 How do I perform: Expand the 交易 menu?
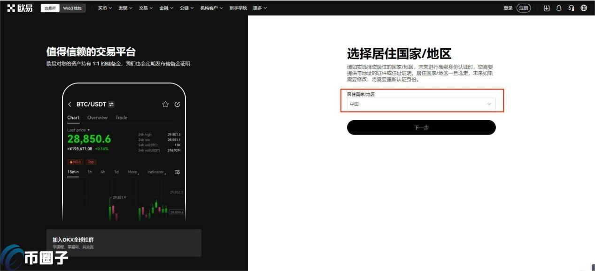(x=146, y=8)
